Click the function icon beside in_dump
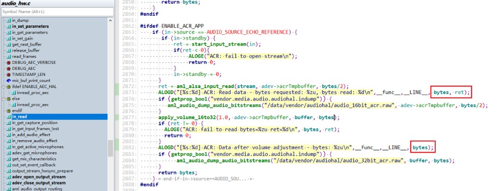 (9, 21)
